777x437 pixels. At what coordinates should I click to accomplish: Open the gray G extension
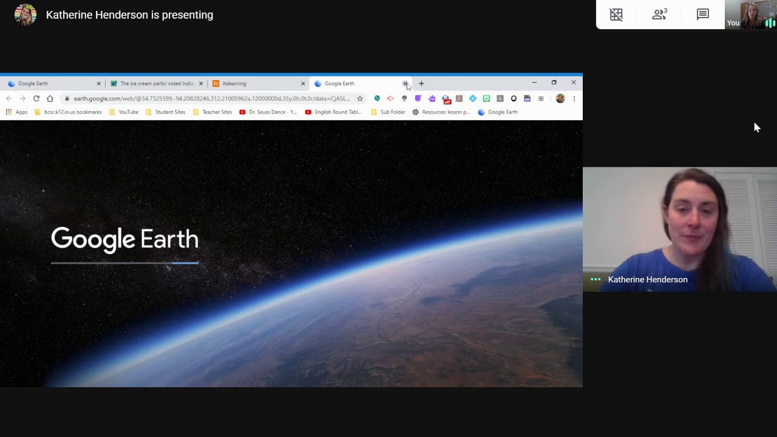point(500,98)
